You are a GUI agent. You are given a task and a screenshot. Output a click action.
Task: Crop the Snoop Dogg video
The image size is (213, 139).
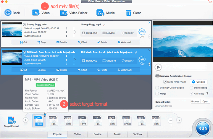[41, 42]
